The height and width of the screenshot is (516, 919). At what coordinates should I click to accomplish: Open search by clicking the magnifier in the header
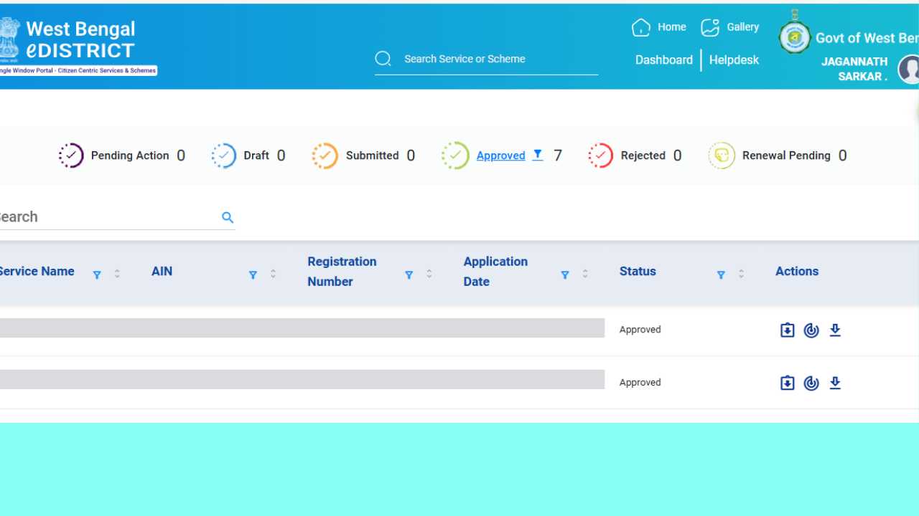coord(383,58)
